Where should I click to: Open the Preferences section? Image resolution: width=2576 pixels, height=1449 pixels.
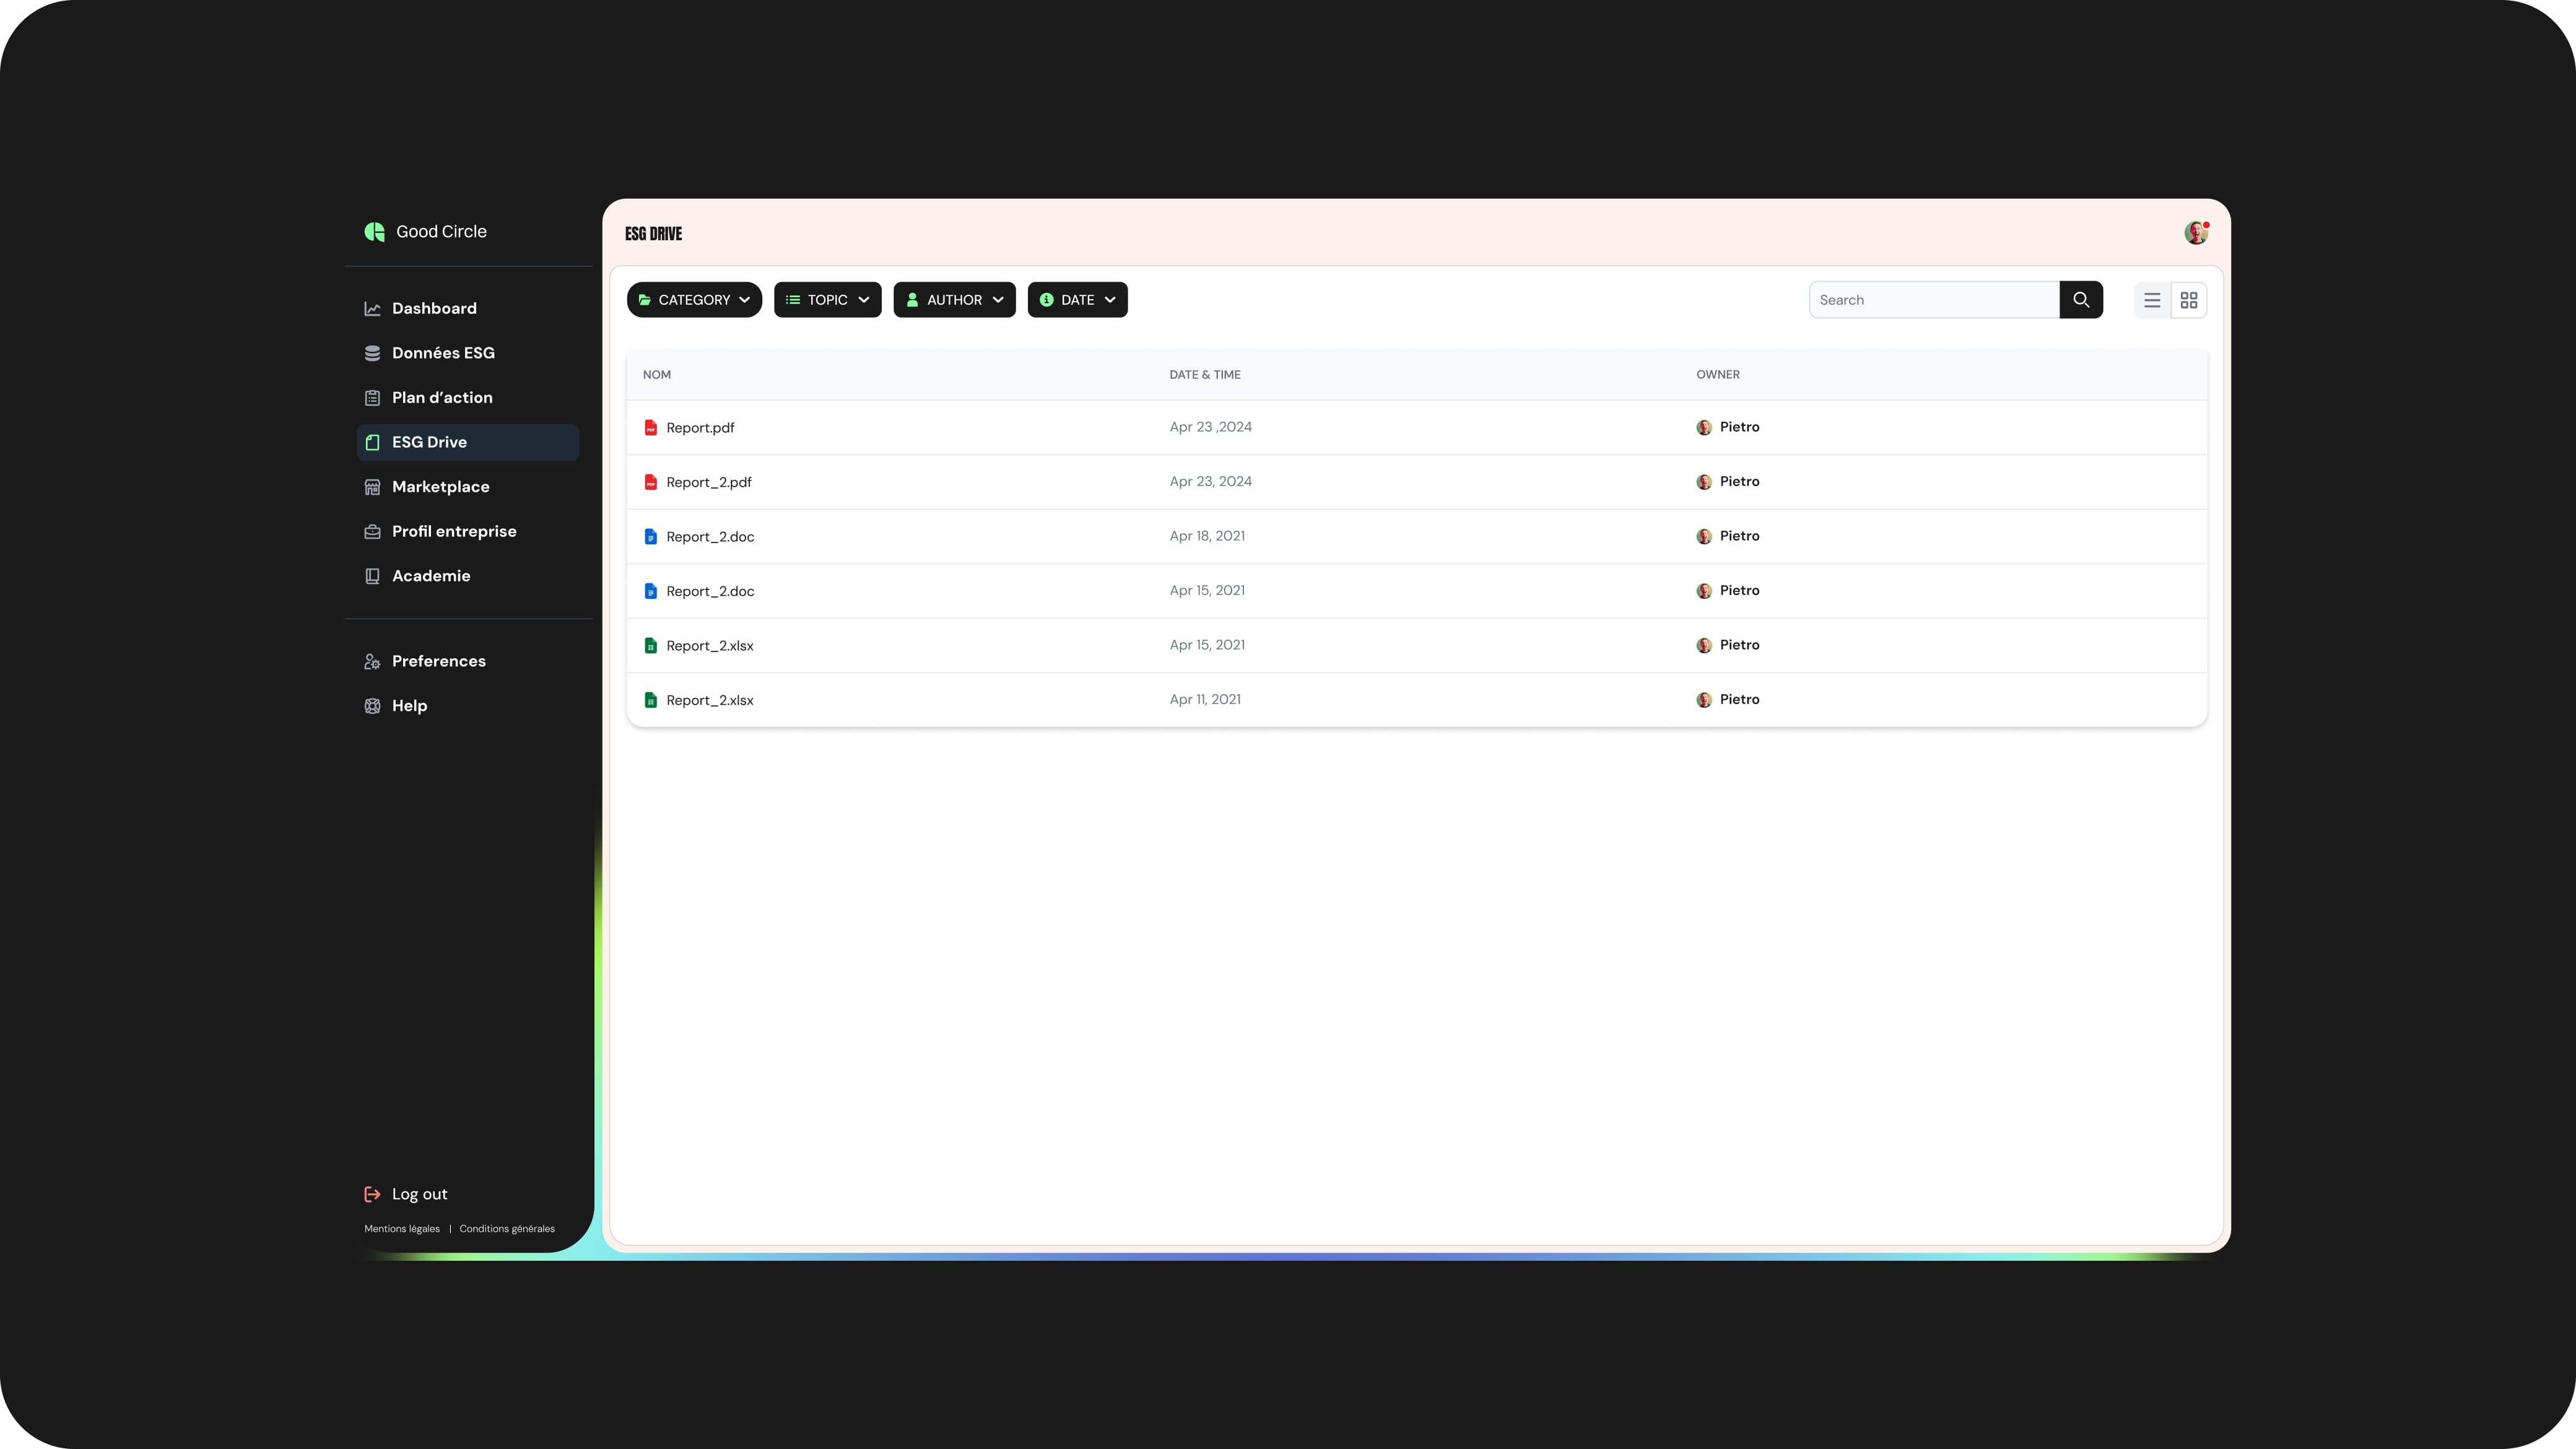click(438, 661)
